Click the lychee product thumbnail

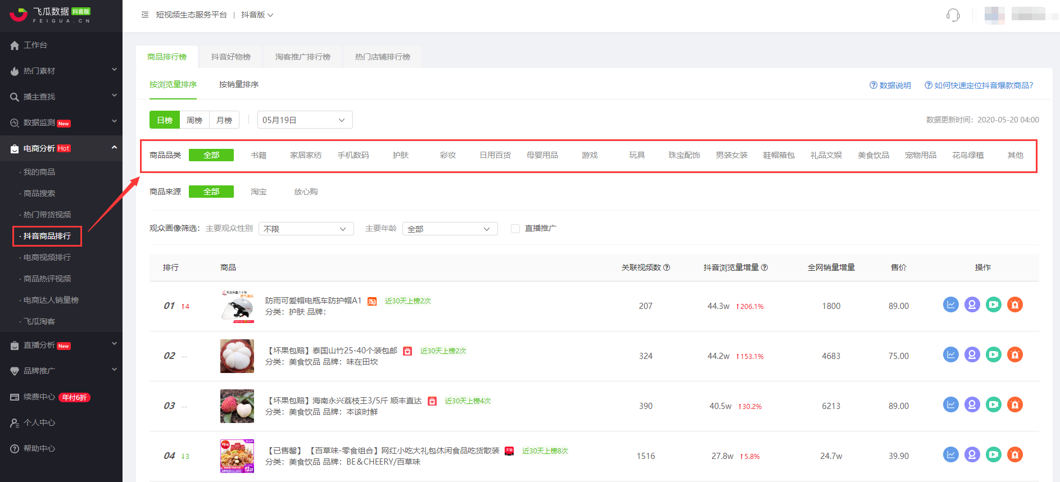coord(237,406)
